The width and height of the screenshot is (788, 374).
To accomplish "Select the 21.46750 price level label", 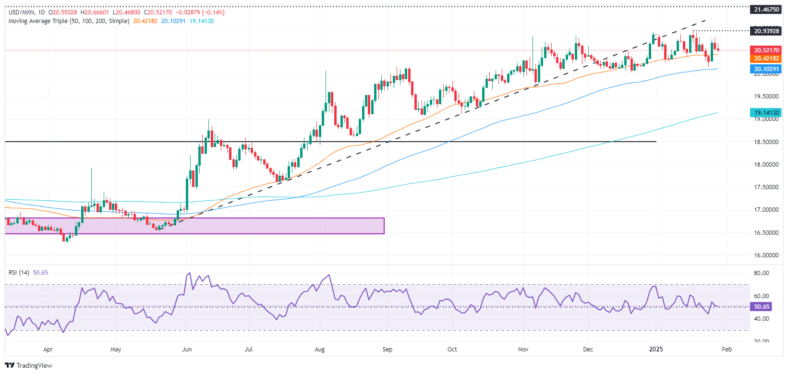I will click(x=766, y=10).
